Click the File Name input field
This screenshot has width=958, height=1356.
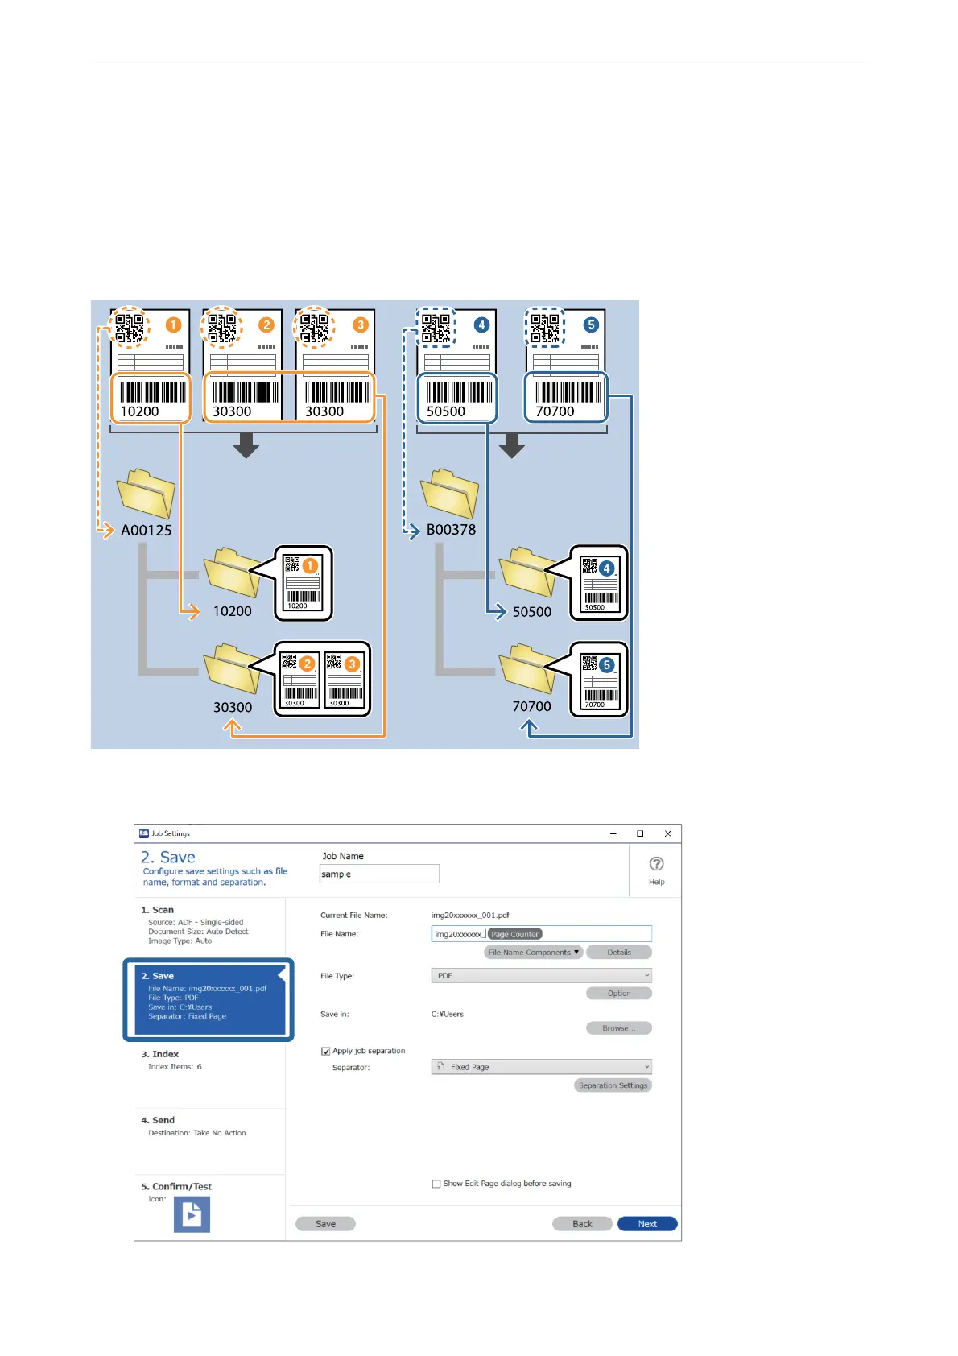pyautogui.click(x=542, y=934)
